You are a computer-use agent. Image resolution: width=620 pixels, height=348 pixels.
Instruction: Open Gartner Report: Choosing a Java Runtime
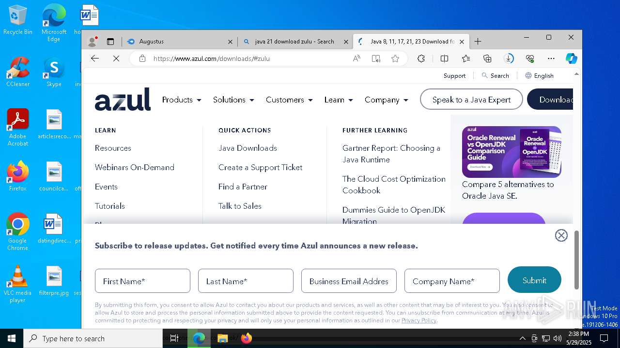coord(391,154)
